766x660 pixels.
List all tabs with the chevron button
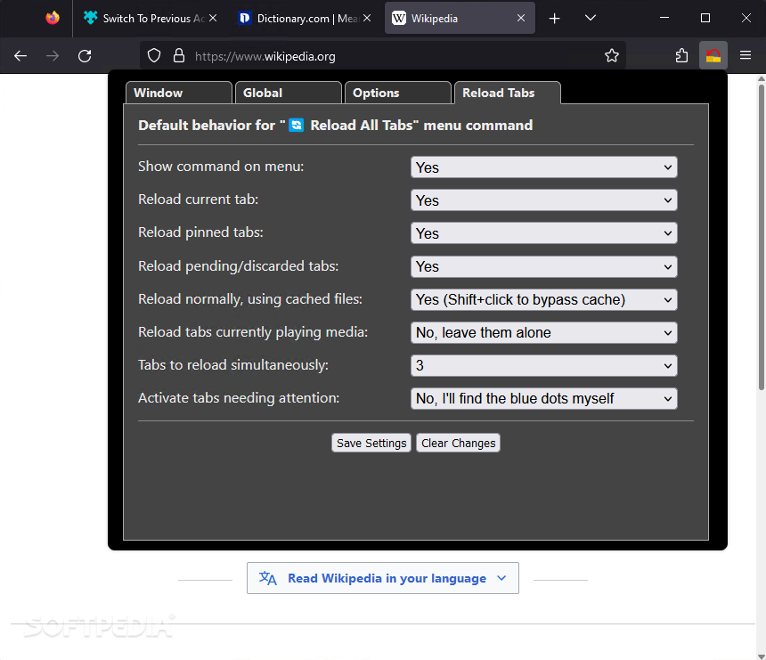coord(591,19)
